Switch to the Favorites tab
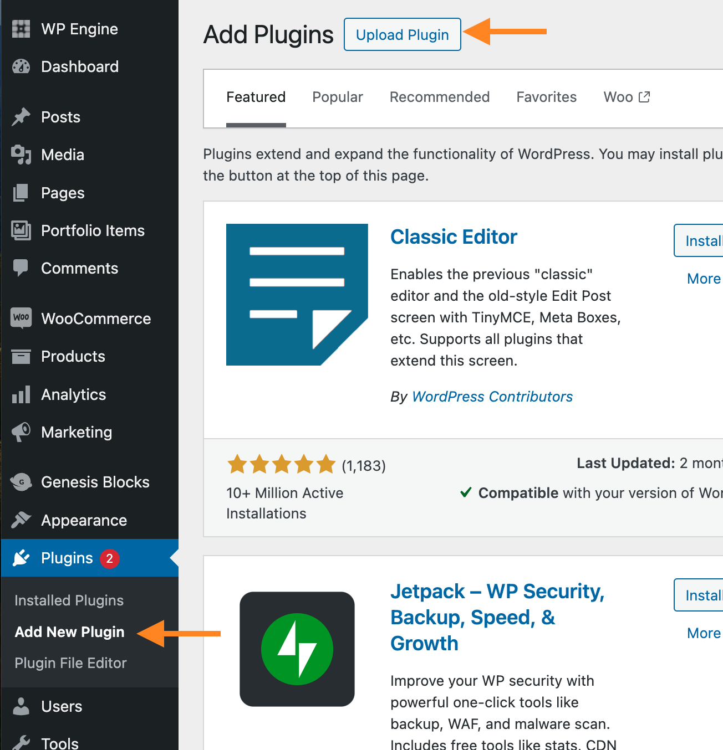 click(547, 97)
